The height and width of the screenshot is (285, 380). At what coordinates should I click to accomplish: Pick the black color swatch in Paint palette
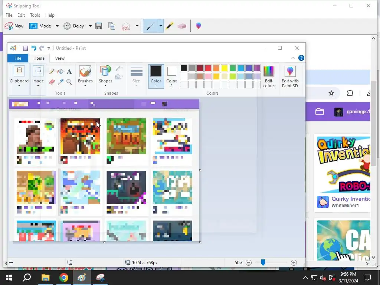183,68
